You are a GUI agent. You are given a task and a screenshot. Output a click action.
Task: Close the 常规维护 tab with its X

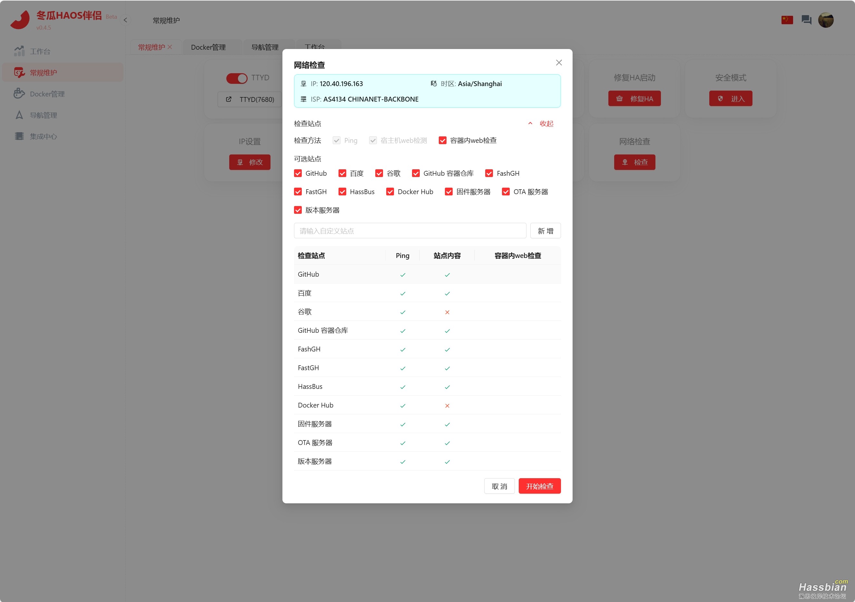tap(170, 47)
